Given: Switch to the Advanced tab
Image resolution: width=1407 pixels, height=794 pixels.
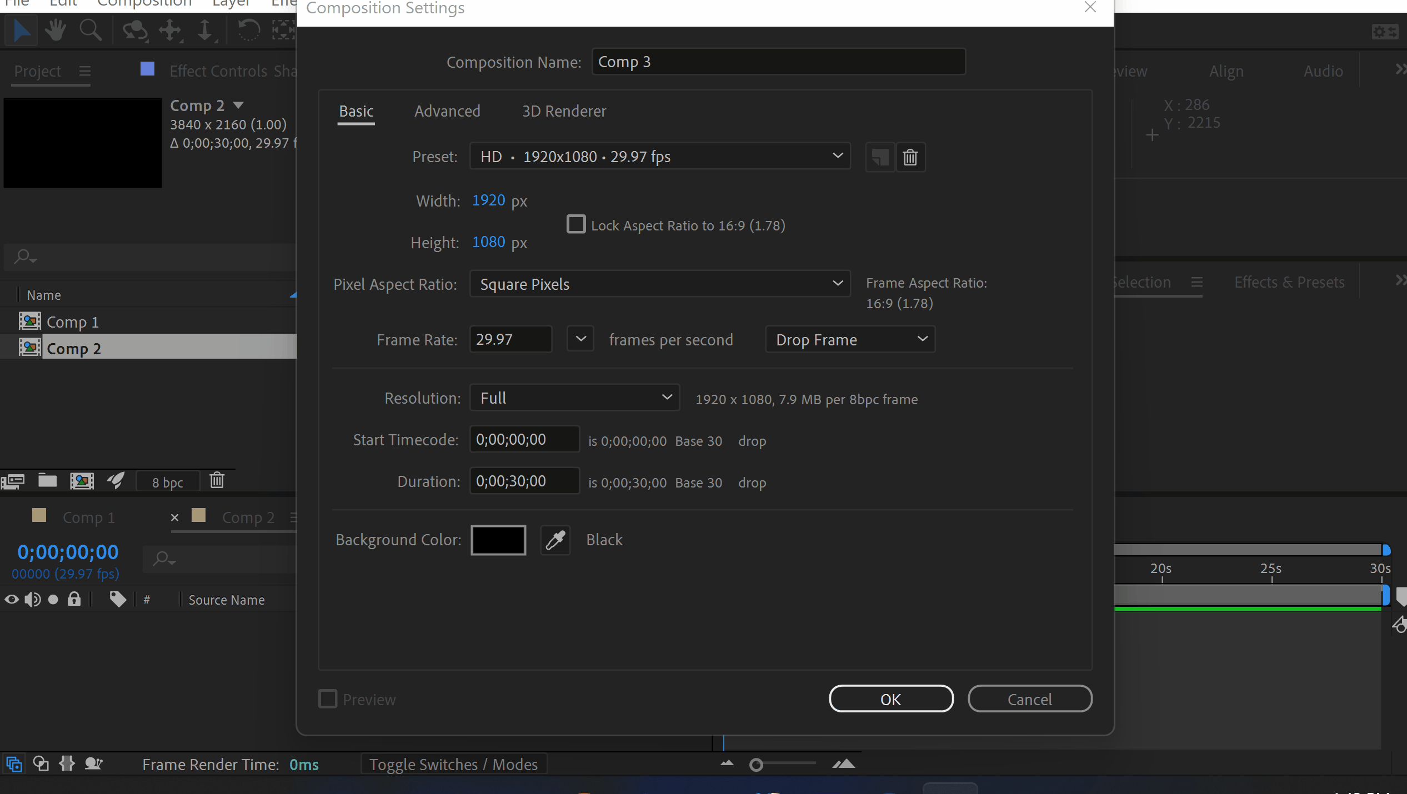Looking at the screenshot, I should point(447,111).
